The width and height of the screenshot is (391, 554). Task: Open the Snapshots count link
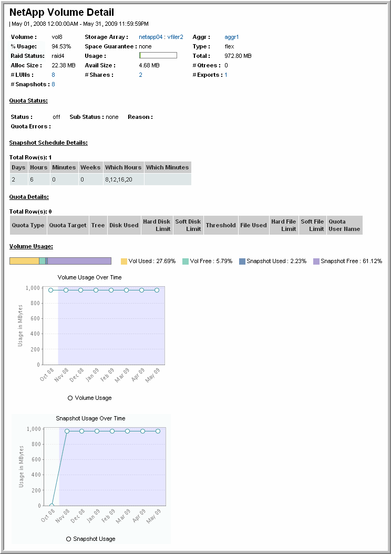pos(53,84)
